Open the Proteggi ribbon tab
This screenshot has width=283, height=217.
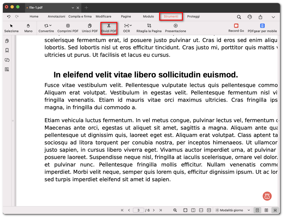pyautogui.click(x=193, y=16)
